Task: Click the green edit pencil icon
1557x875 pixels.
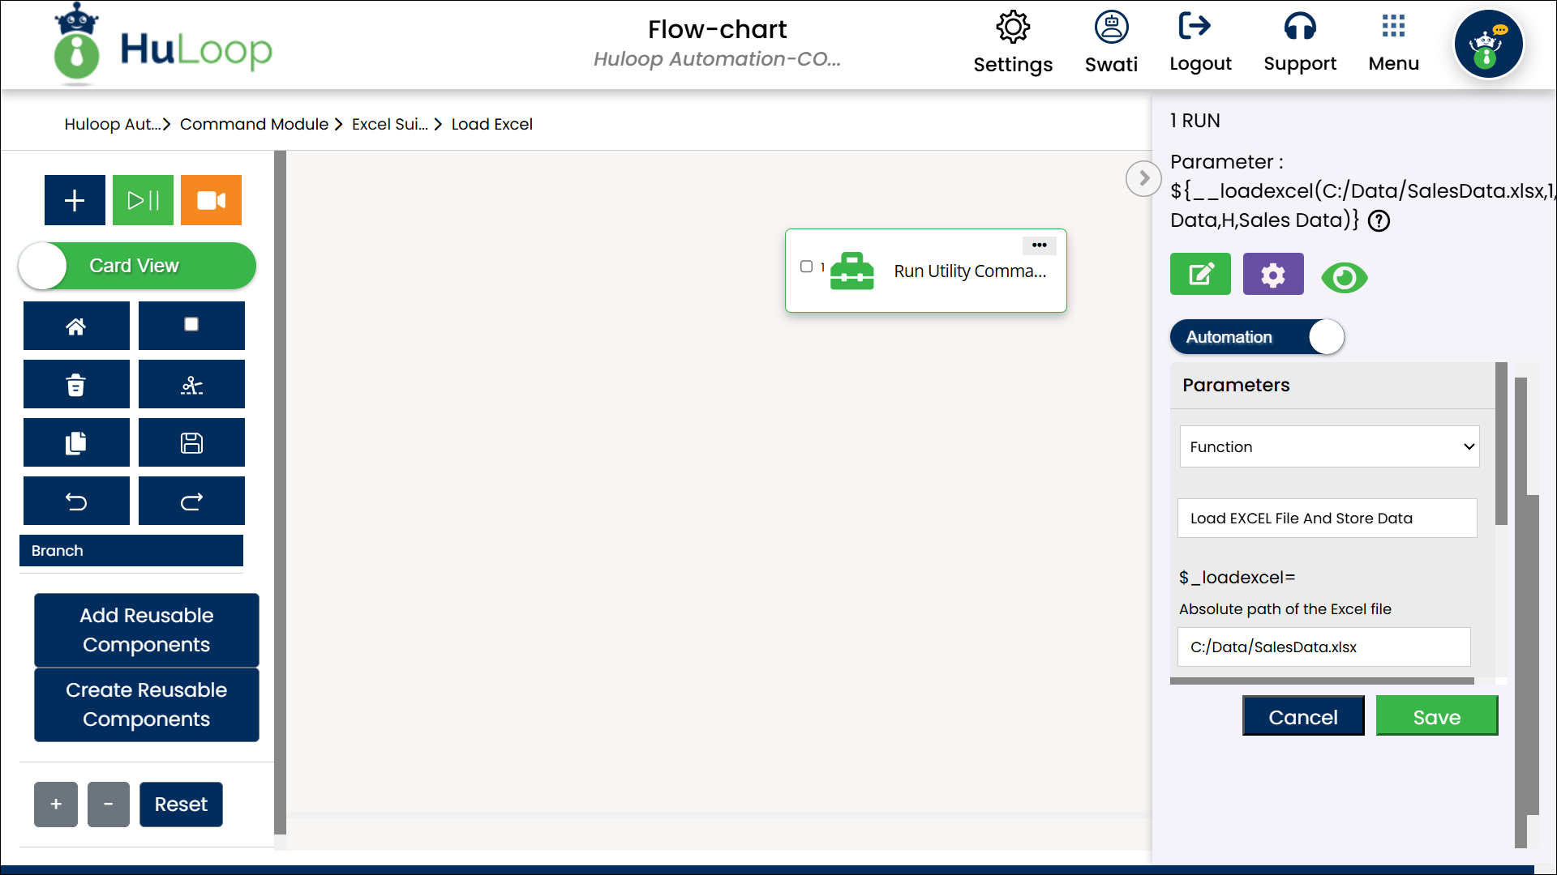Action: click(1200, 275)
